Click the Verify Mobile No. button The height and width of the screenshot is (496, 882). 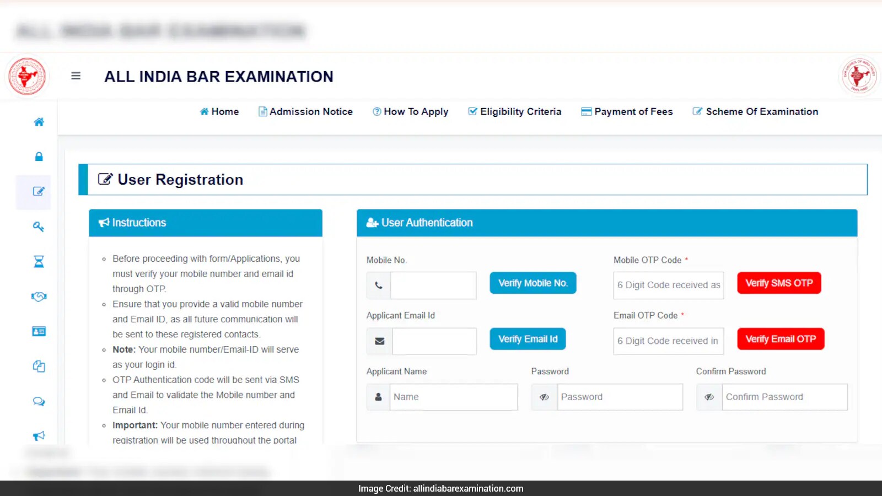coord(533,283)
